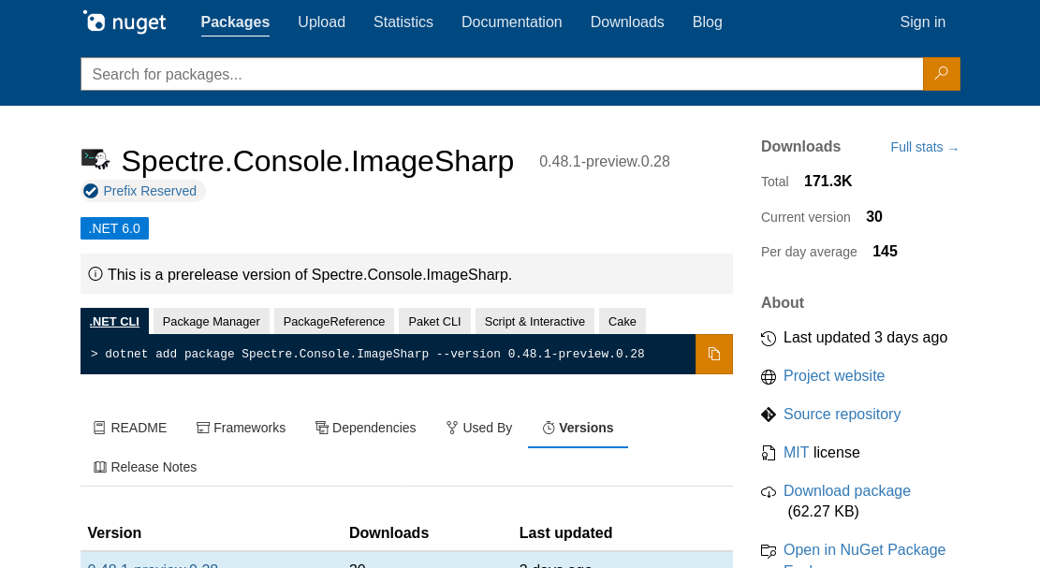Click the Prefix Reserved checkmark badge

91,191
